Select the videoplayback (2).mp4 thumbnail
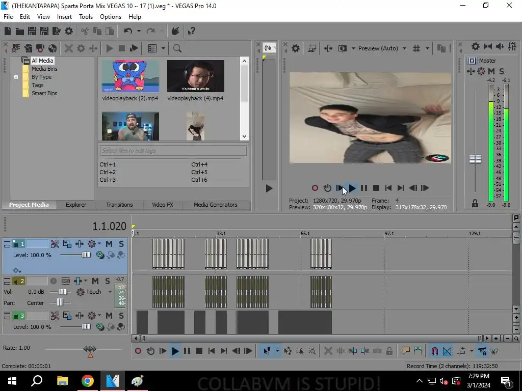Image resolution: width=522 pixels, height=391 pixels. coord(130,76)
